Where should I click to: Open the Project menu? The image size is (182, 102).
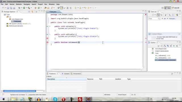click(40, 4)
